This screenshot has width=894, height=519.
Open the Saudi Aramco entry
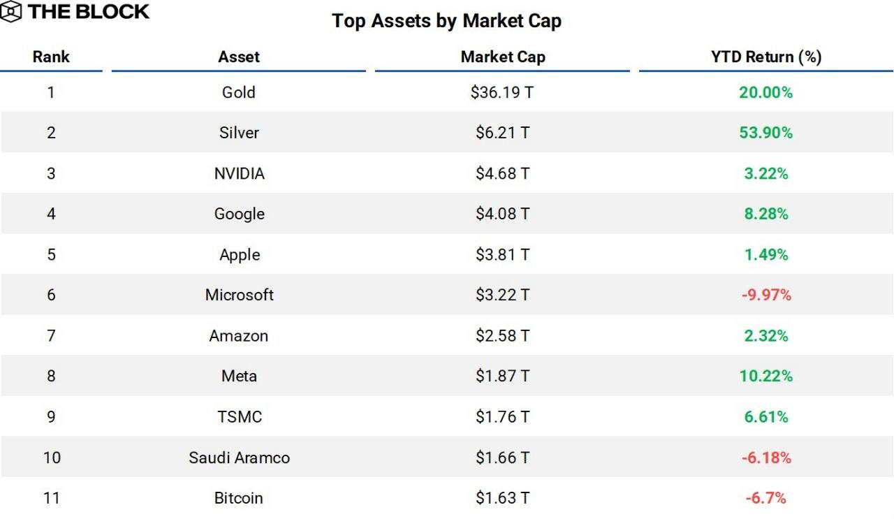point(239,458)
